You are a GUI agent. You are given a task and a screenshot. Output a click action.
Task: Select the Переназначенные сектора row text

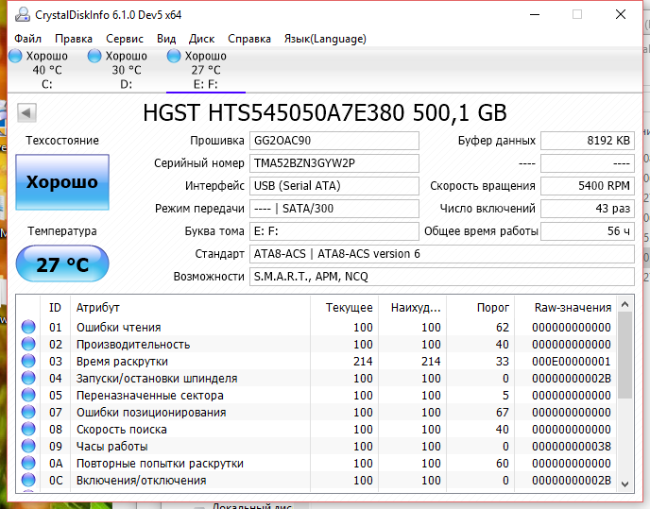pyautogui.click(x=149, y=396)
